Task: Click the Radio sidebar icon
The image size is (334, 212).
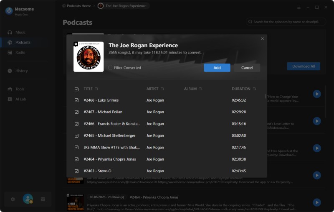Action: 10,52
